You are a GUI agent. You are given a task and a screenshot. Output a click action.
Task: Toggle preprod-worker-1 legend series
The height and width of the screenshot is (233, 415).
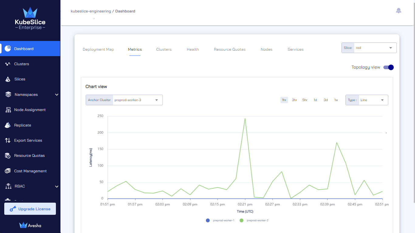click(220, 220)
